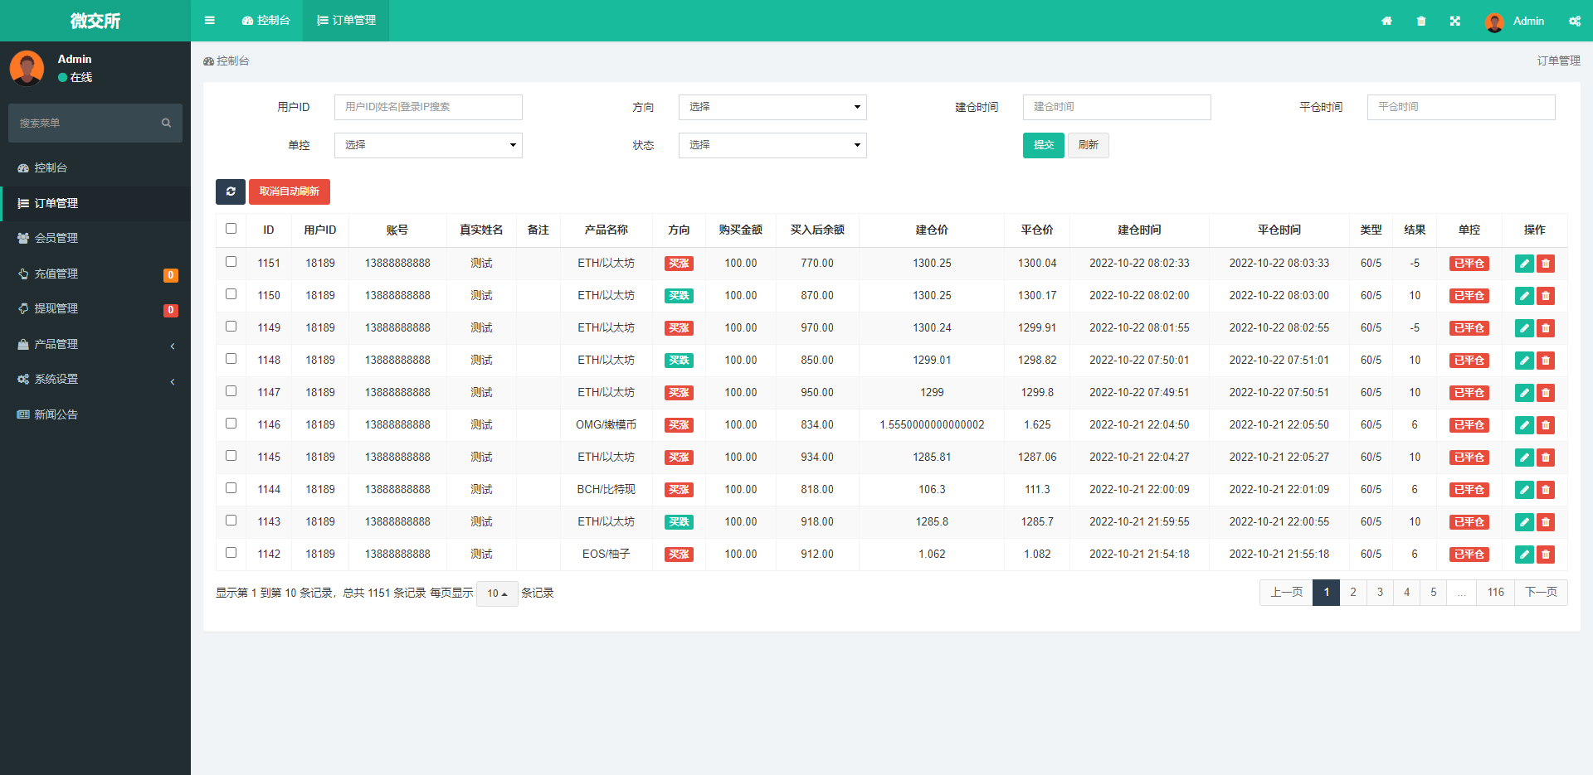
Task: Collapse the sidebar with the hamburger icon
Action: coord(209,21)
